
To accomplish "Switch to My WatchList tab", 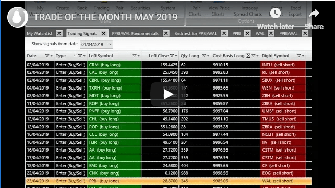I will click(x=40, y=34).
